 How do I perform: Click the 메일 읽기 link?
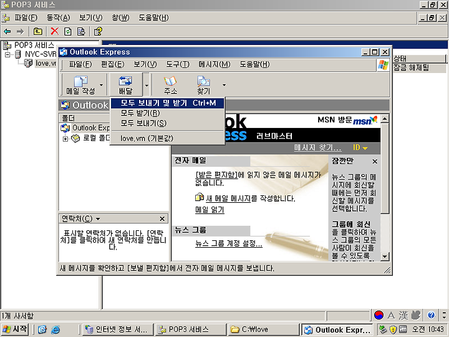click(210, 210)
